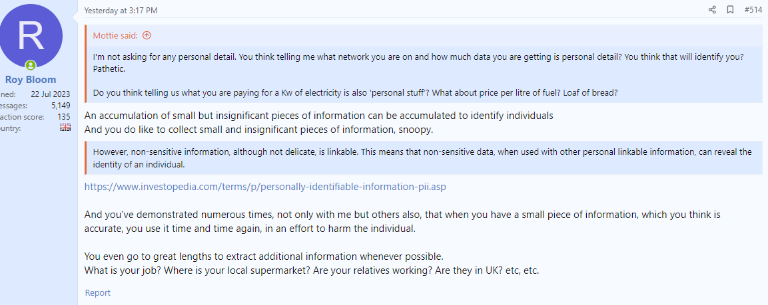Click the share post icon
Viewport: 768px width, 305px height.
712,10
